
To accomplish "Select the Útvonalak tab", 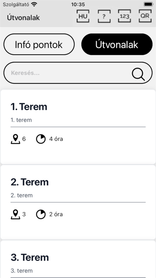I will 117,44.
